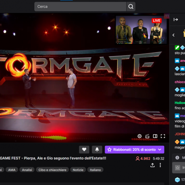Go back with chat left chevron

[x=174, y=35]
